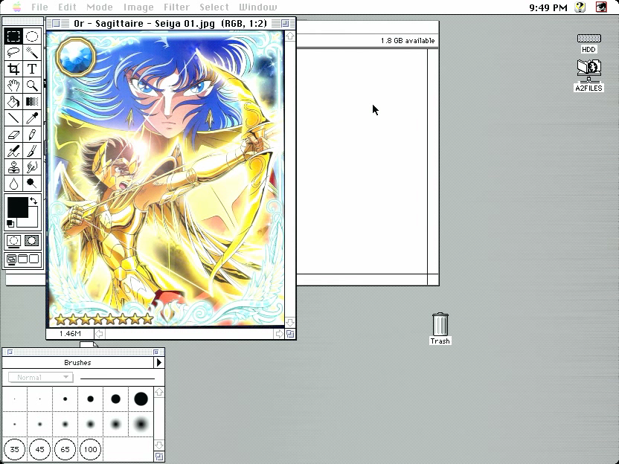
Task: Select the Rectangular Marquee tool
Action: click(13, 36)
